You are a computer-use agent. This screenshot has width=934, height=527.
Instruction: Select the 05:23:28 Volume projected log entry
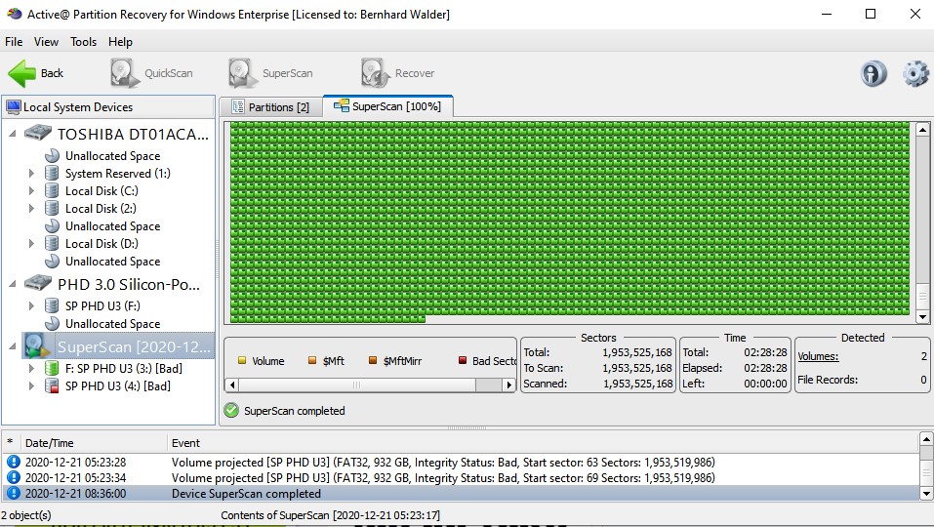point(461,462)
